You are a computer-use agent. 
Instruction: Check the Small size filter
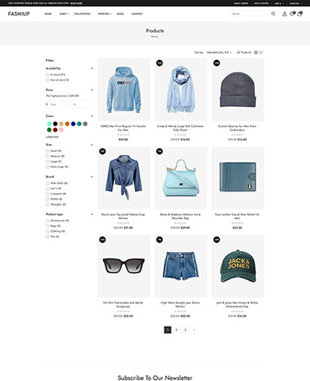(48, 151)
